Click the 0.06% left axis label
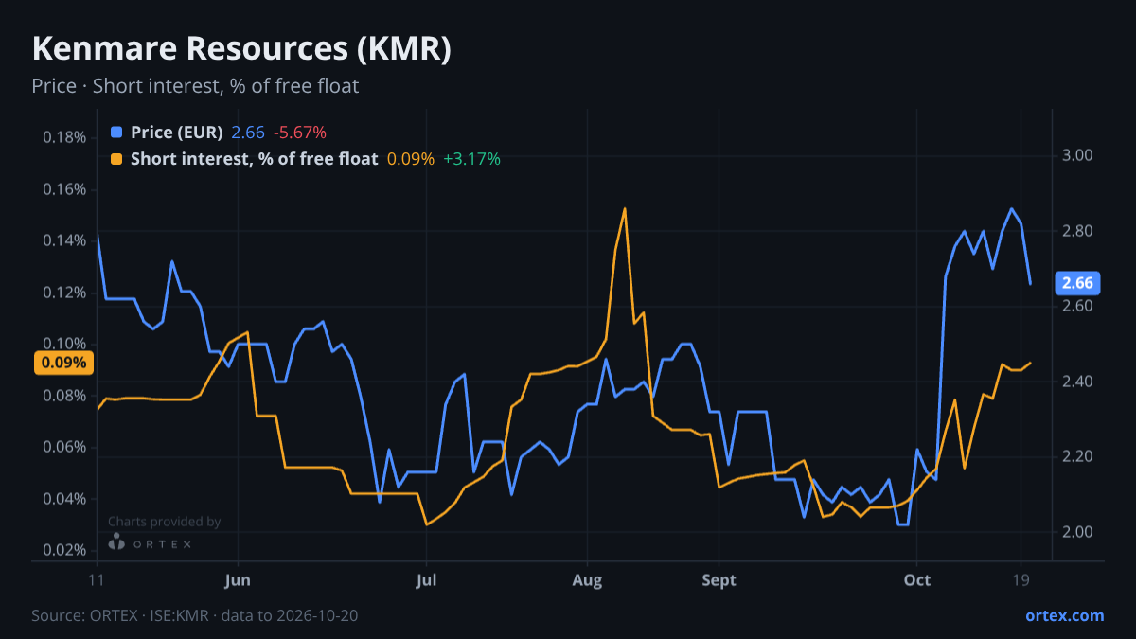The width and height of the screenshot is (1136, 639). click(65, 447)
